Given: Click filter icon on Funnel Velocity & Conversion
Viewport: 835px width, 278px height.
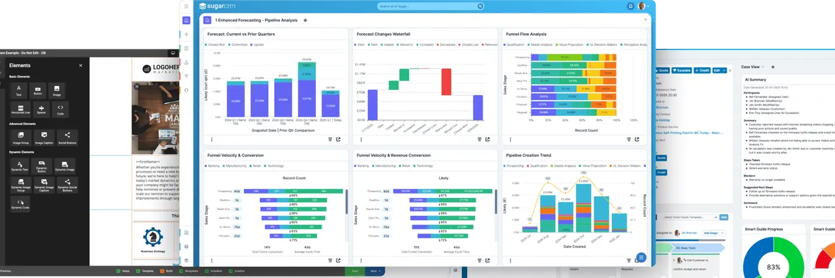Looking at the screenshot, I should coord(330,260).
